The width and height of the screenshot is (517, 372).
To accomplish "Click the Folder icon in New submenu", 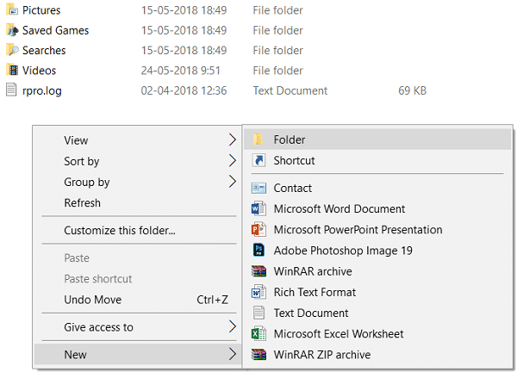I will [258, 139].
